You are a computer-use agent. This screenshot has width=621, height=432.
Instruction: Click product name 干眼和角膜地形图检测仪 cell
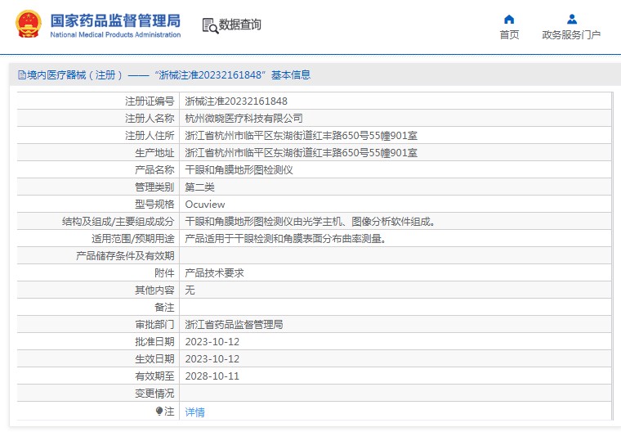tap(395, 170)
